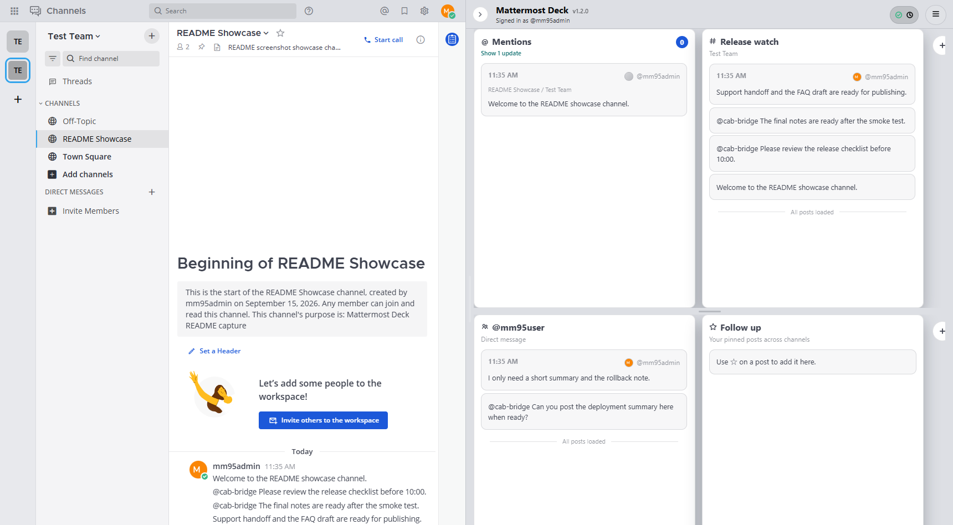Click the Mentions column title
The width and height of the screenshot is (953, 525).
coord(512,42)
